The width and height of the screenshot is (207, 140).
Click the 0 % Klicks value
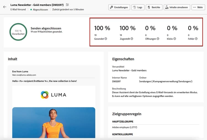(x=172, y=28)
